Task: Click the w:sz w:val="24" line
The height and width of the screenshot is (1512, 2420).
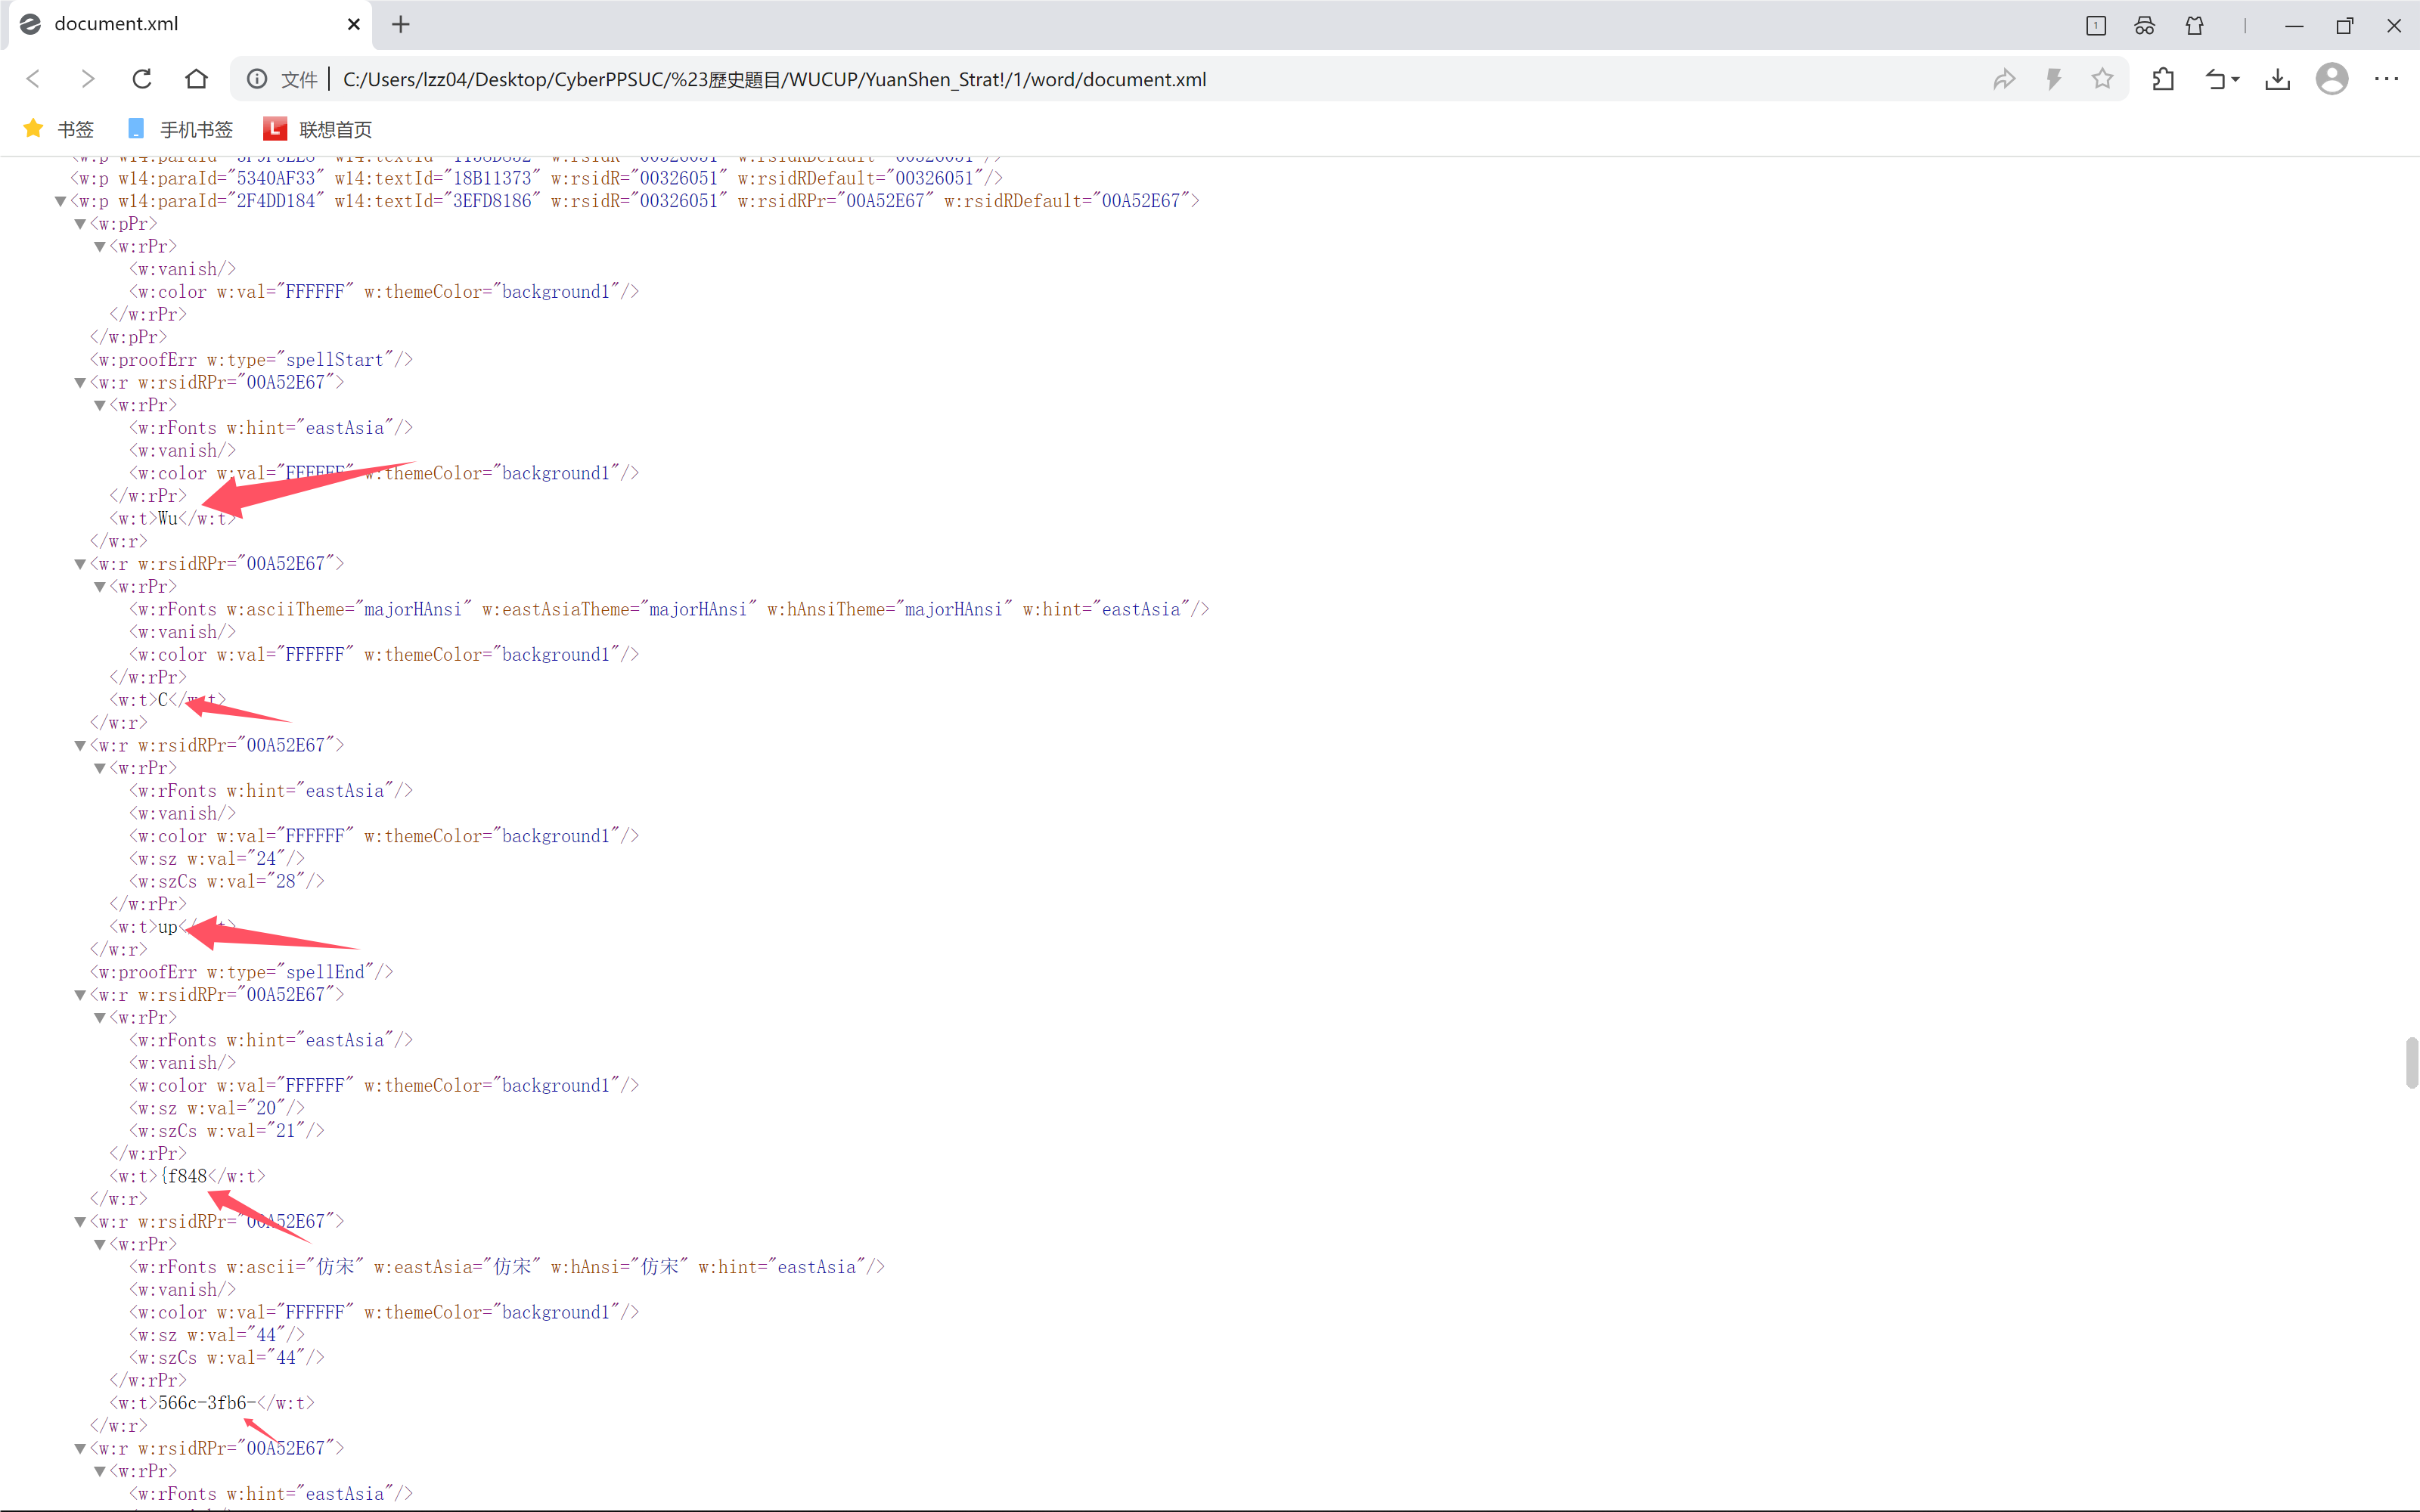Action: click(217, 859)
